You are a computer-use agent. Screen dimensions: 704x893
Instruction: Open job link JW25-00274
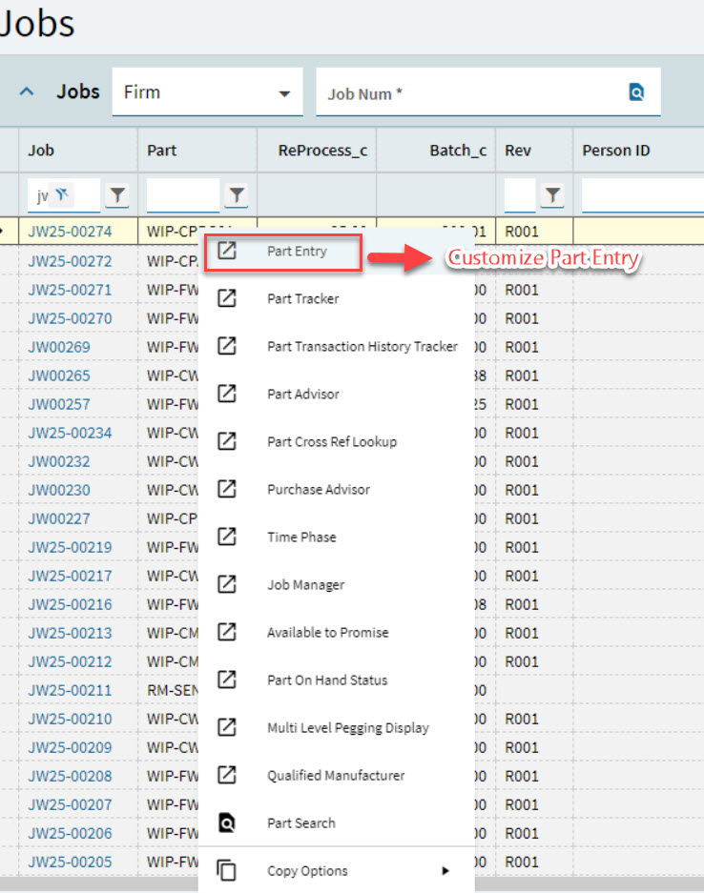click(x=71, y=232)
